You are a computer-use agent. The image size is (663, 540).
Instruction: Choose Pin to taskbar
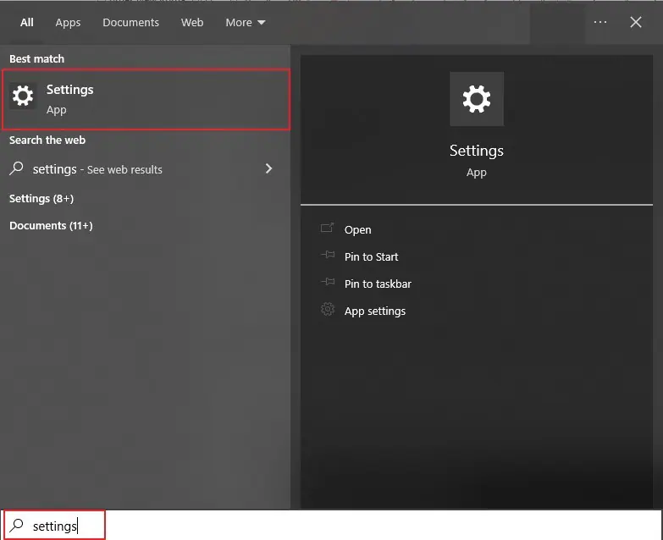tap(378, 284)
